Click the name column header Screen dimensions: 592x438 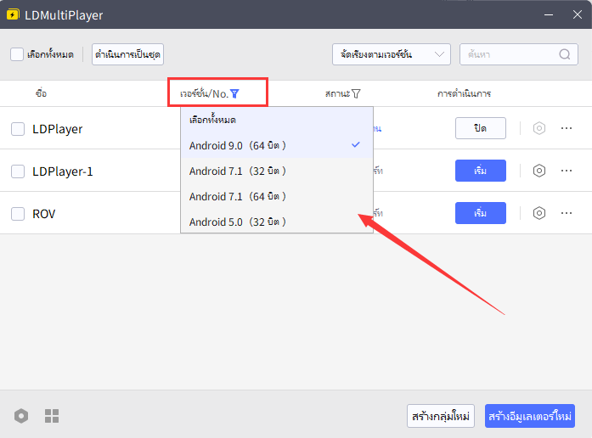coord(41,93)
